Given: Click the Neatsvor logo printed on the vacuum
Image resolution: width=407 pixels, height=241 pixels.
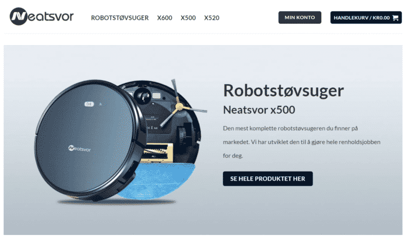Looking at the screenshot, I should tap(79, 149).
